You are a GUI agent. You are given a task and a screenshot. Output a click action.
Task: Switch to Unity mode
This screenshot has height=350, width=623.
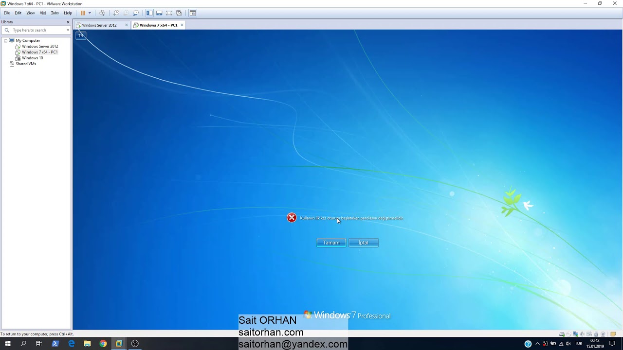click(179, 13)
